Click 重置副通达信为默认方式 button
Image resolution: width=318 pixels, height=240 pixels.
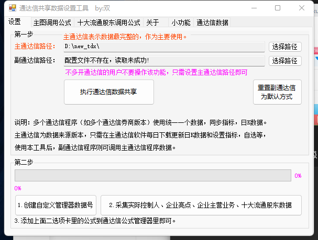(x=277, y=92)
